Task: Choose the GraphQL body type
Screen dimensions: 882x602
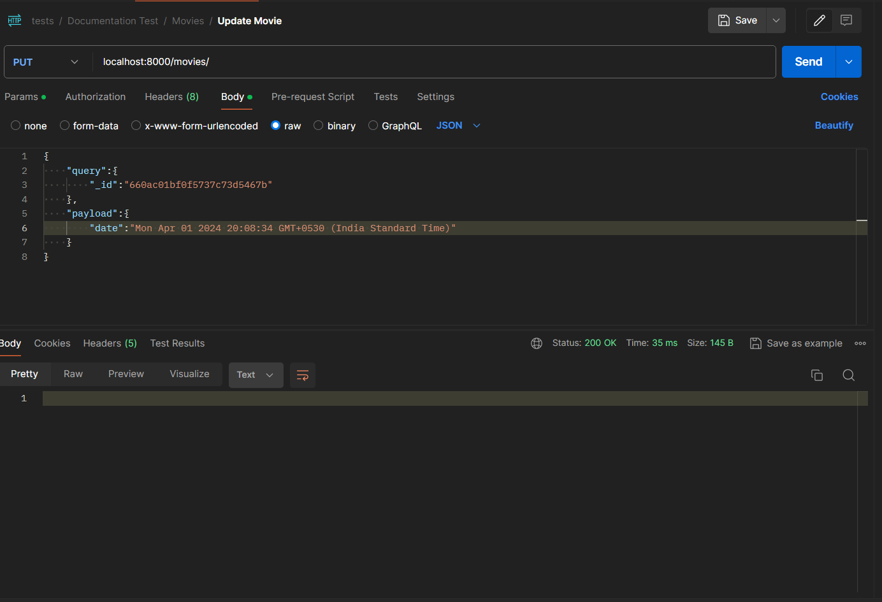Action: (x=395, y=125)
